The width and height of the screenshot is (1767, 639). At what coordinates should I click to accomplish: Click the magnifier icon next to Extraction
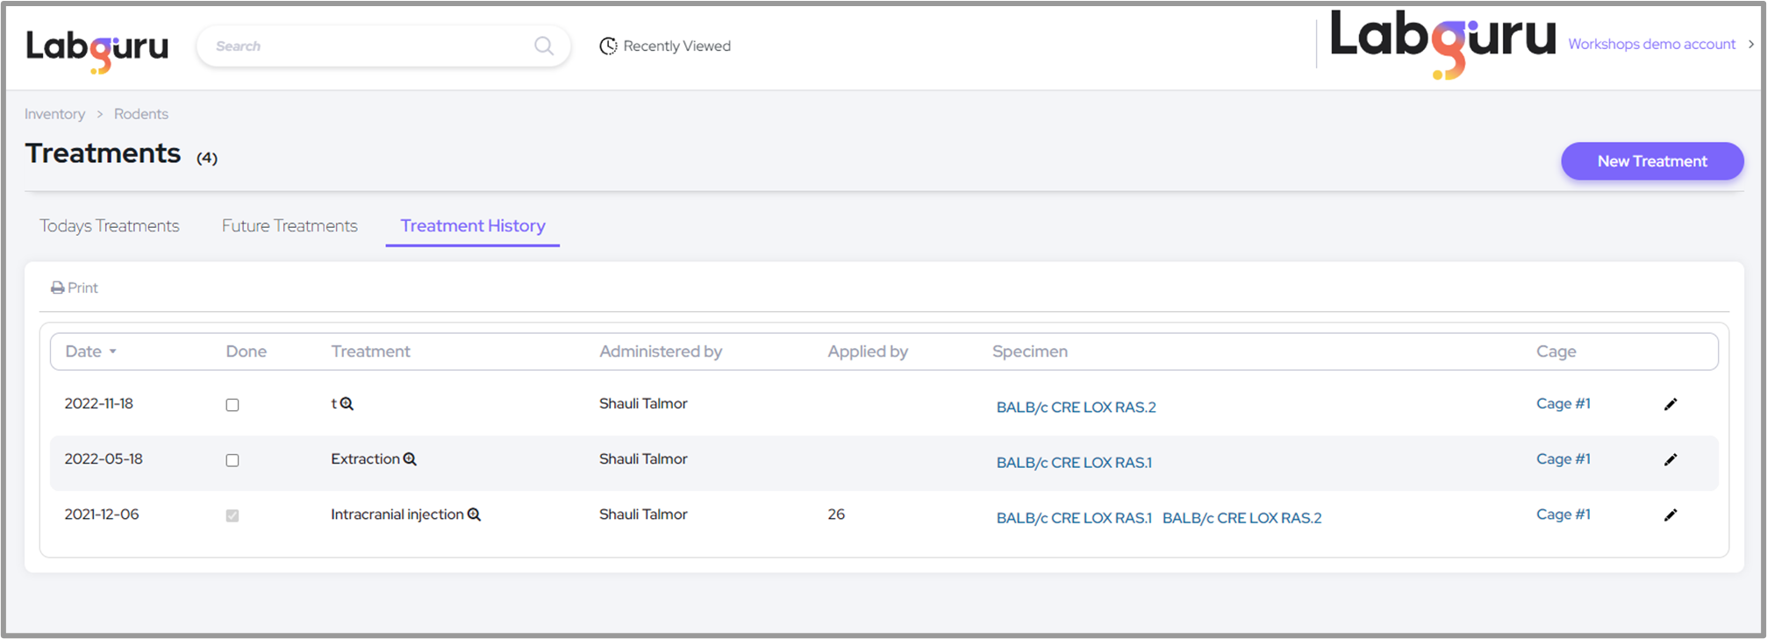[x=410, y=459]
